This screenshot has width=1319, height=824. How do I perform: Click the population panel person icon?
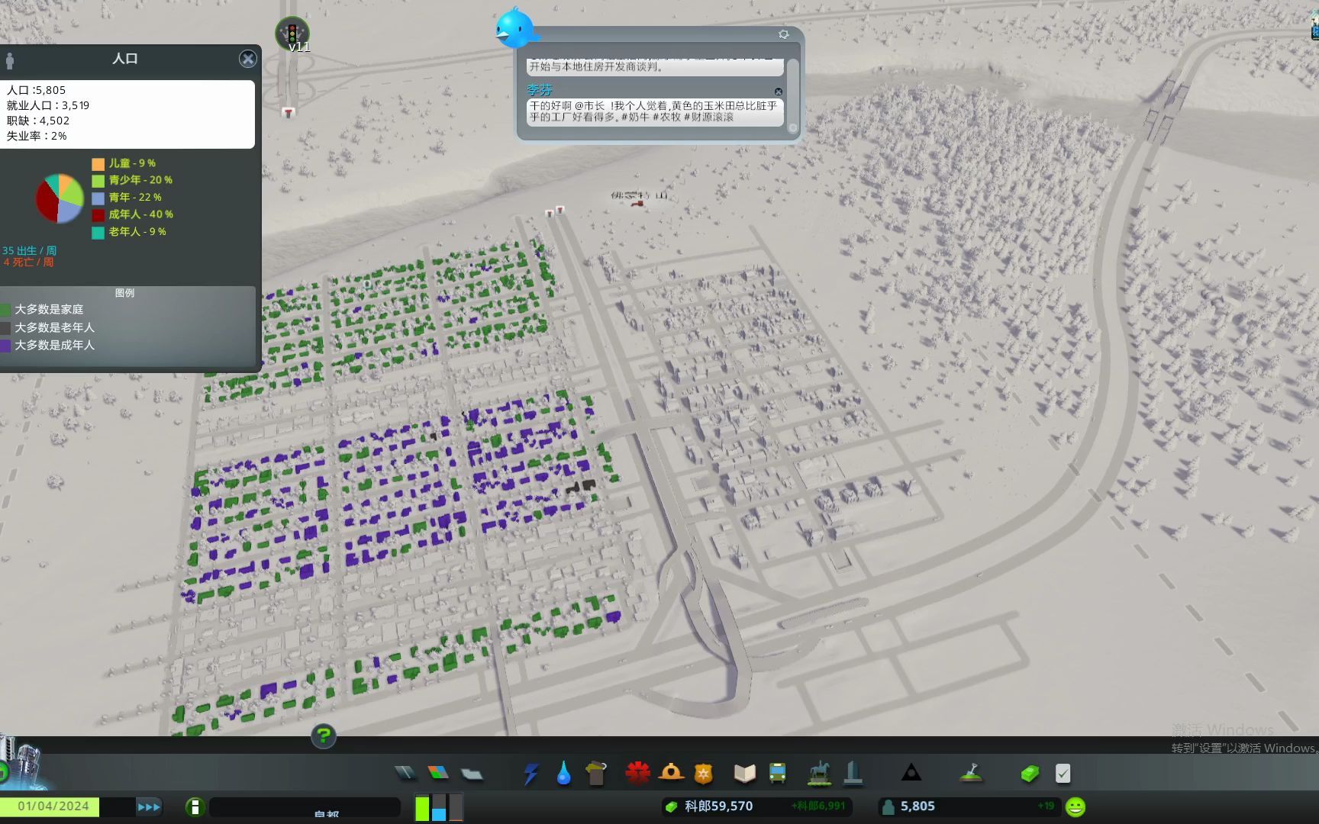pos(10,60)
